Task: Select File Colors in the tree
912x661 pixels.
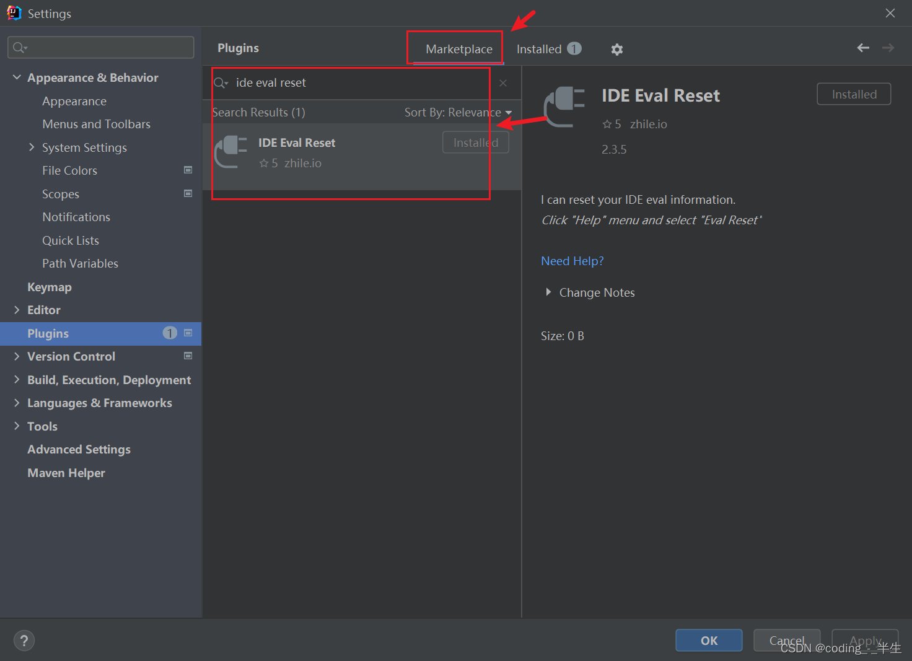Action: [69, 170]
